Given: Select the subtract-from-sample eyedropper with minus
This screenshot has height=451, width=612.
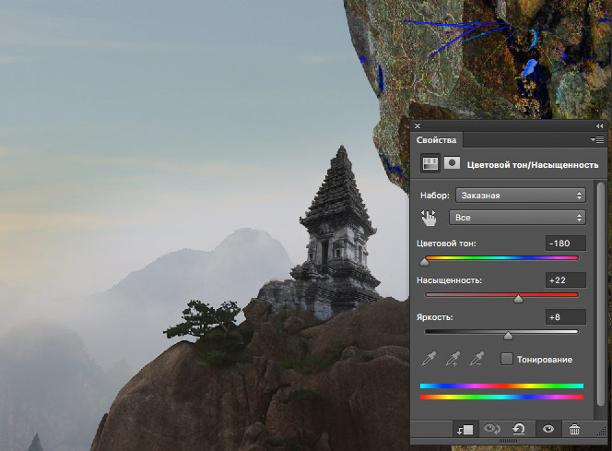Looking at the screenshot, I should (x=477, y=359).
